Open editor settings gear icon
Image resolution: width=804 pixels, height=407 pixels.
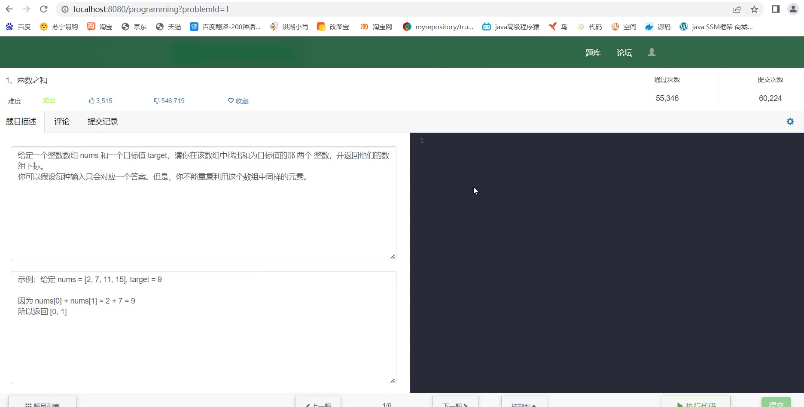(x=790, y=121)
